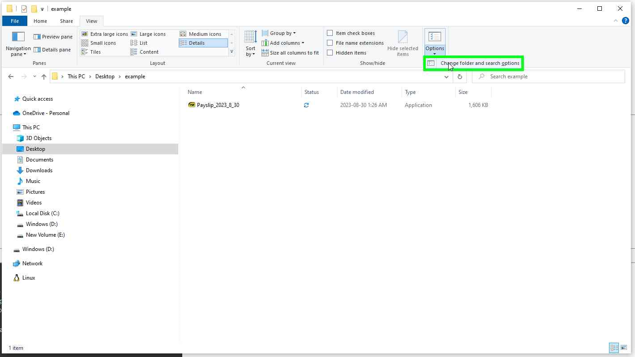Open the Add columns dropdown
This screenshot has height=357, width=635.
point(283,43)
